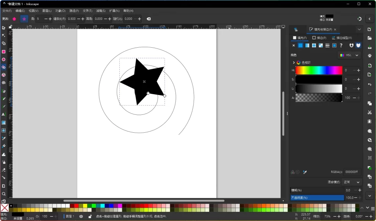Apply a radial gradient fill

(314, 45)
